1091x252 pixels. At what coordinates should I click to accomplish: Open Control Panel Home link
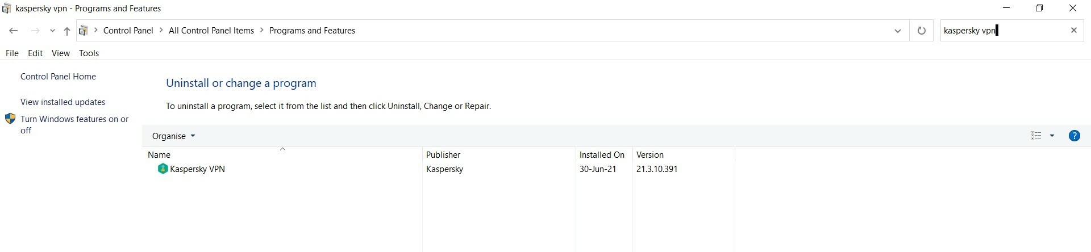[58, 77]
